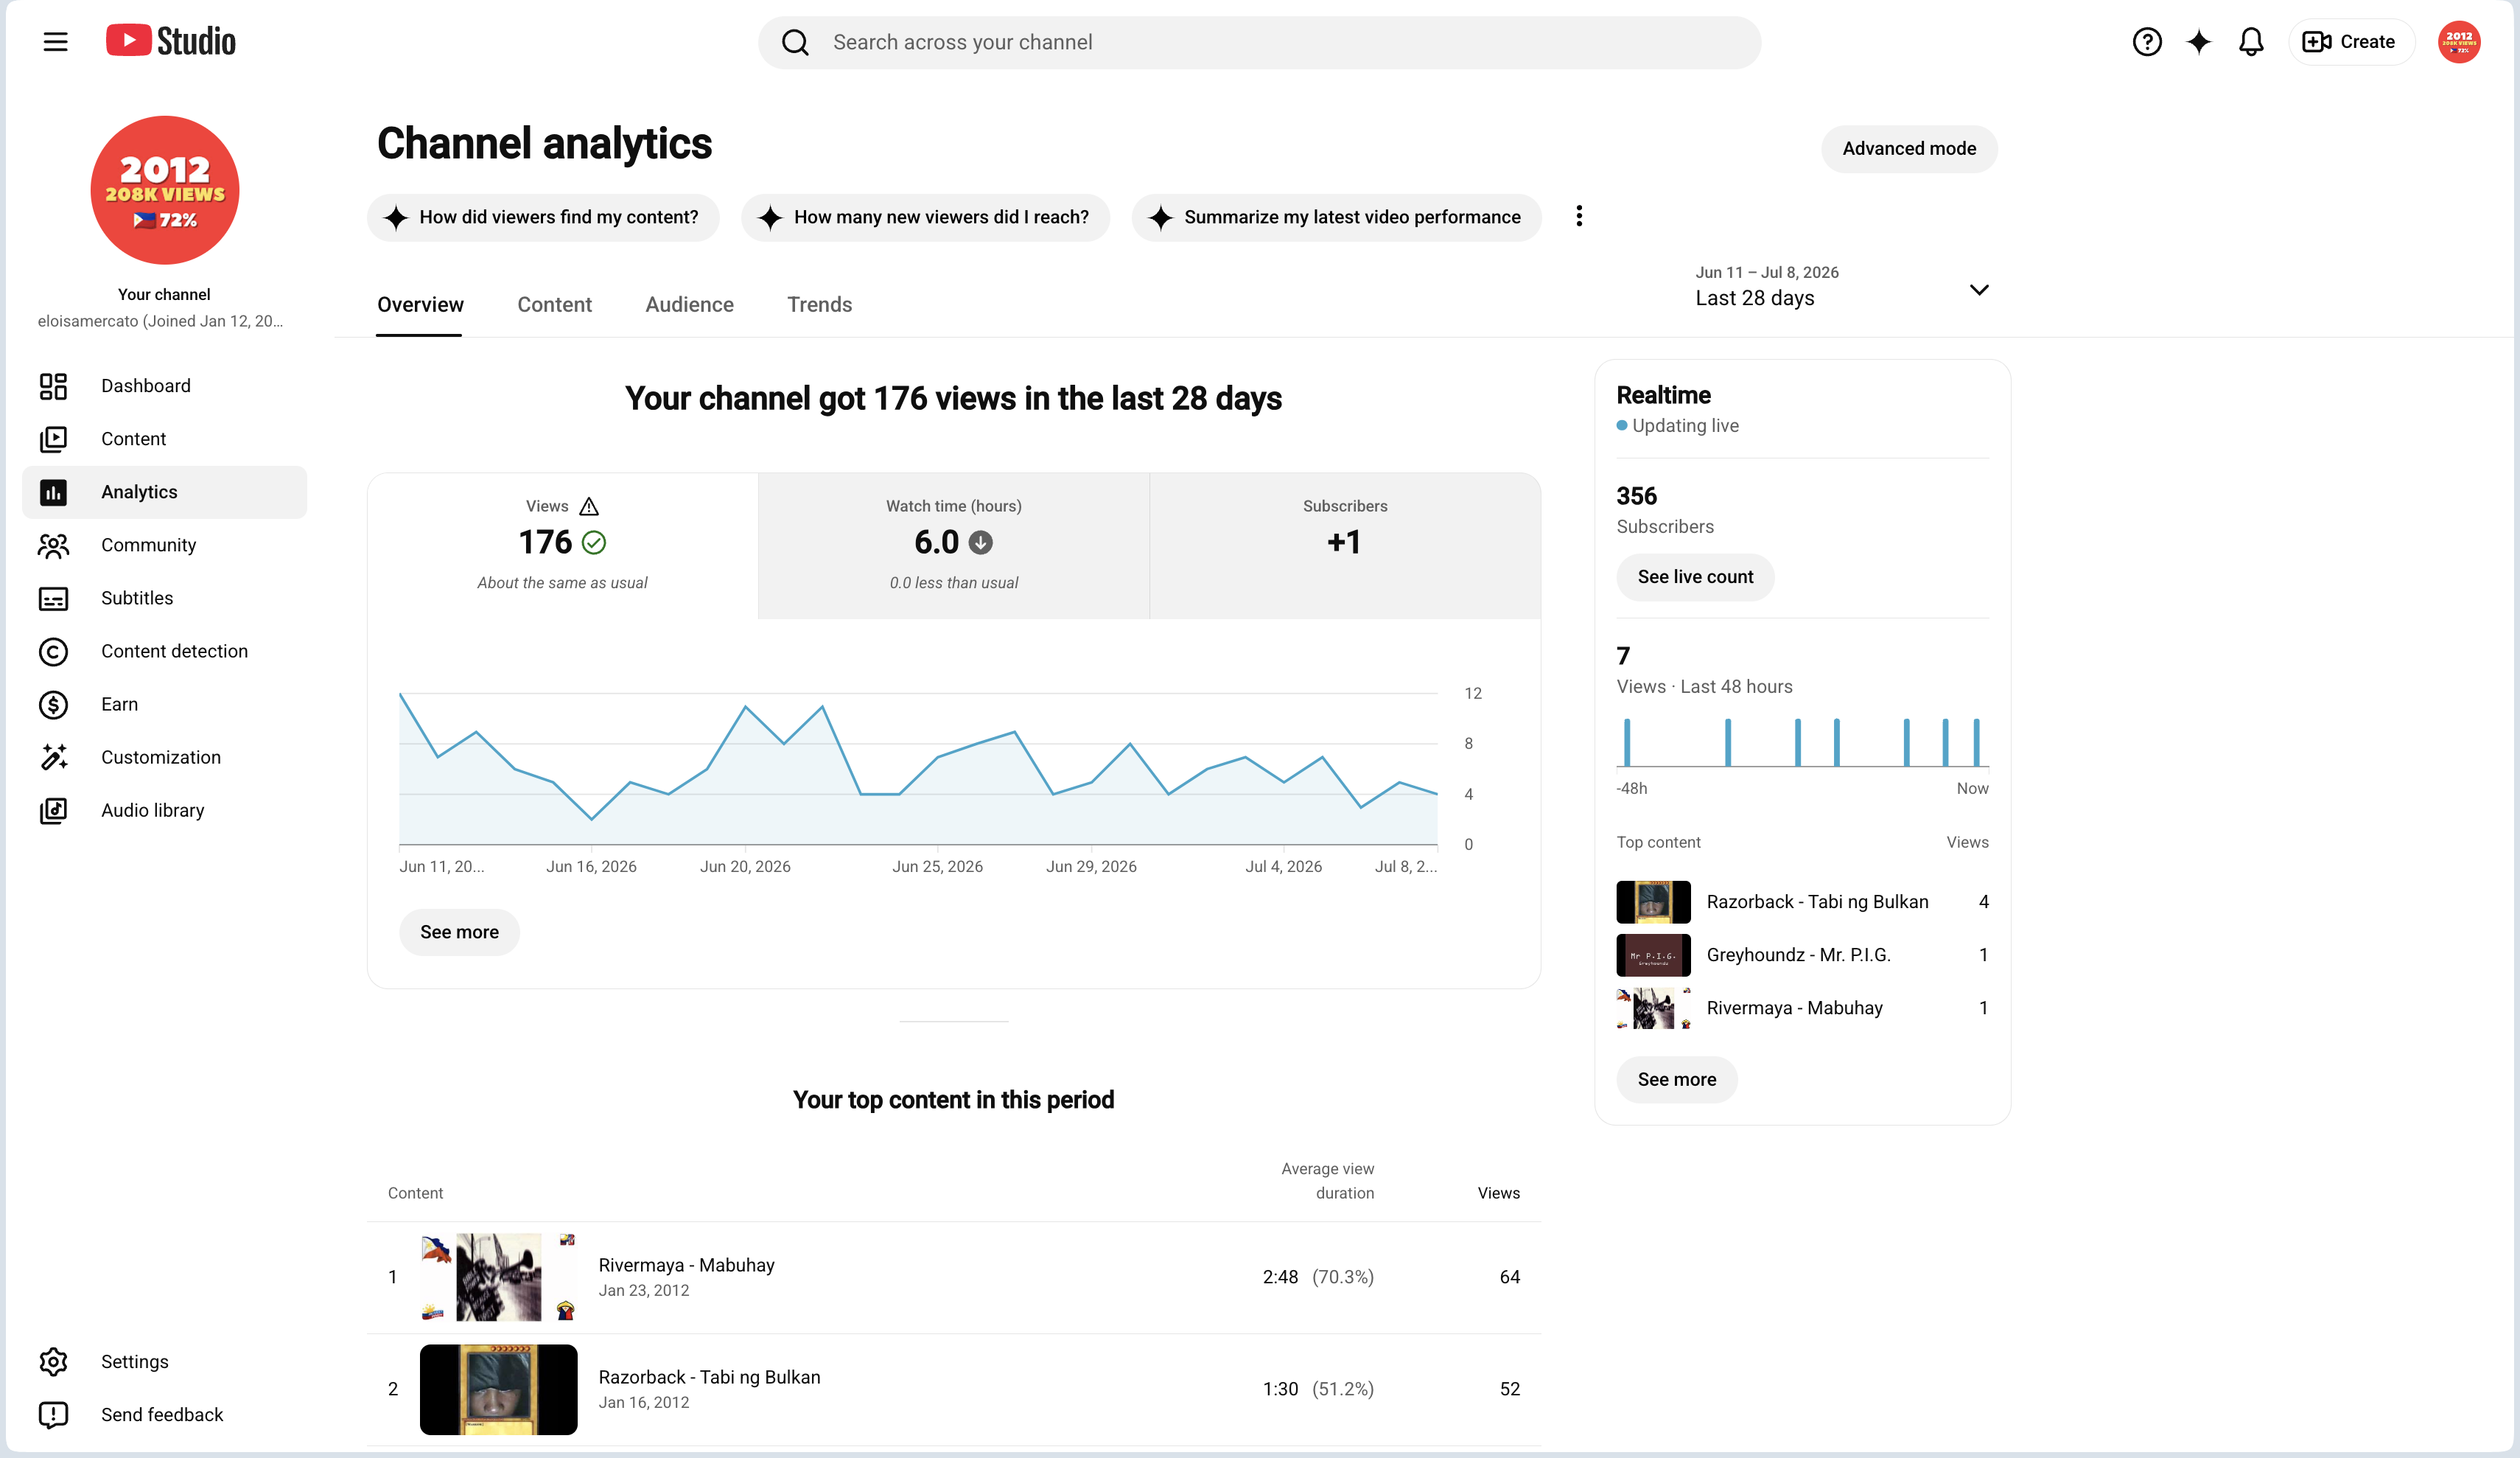Select the Subscribers metric card
2520x1458 pixels.
pyautogui.click(x=1345, y=545)
